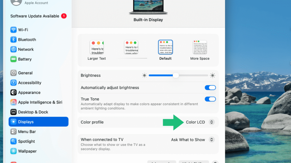Click the Apple Intelligence & Siri icon
This screenshot has height=163, width=291.
click(13, 102)
